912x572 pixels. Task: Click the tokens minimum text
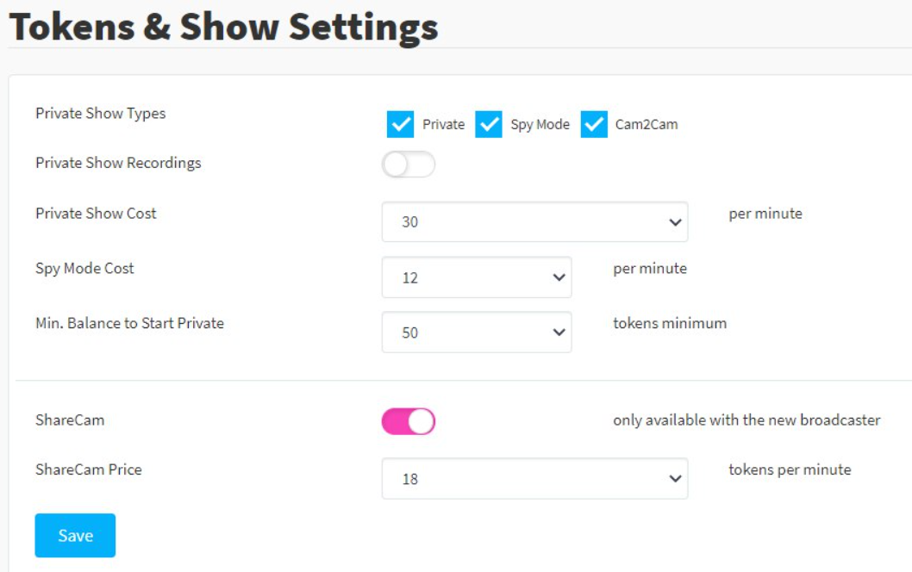[x=670, y=324]
